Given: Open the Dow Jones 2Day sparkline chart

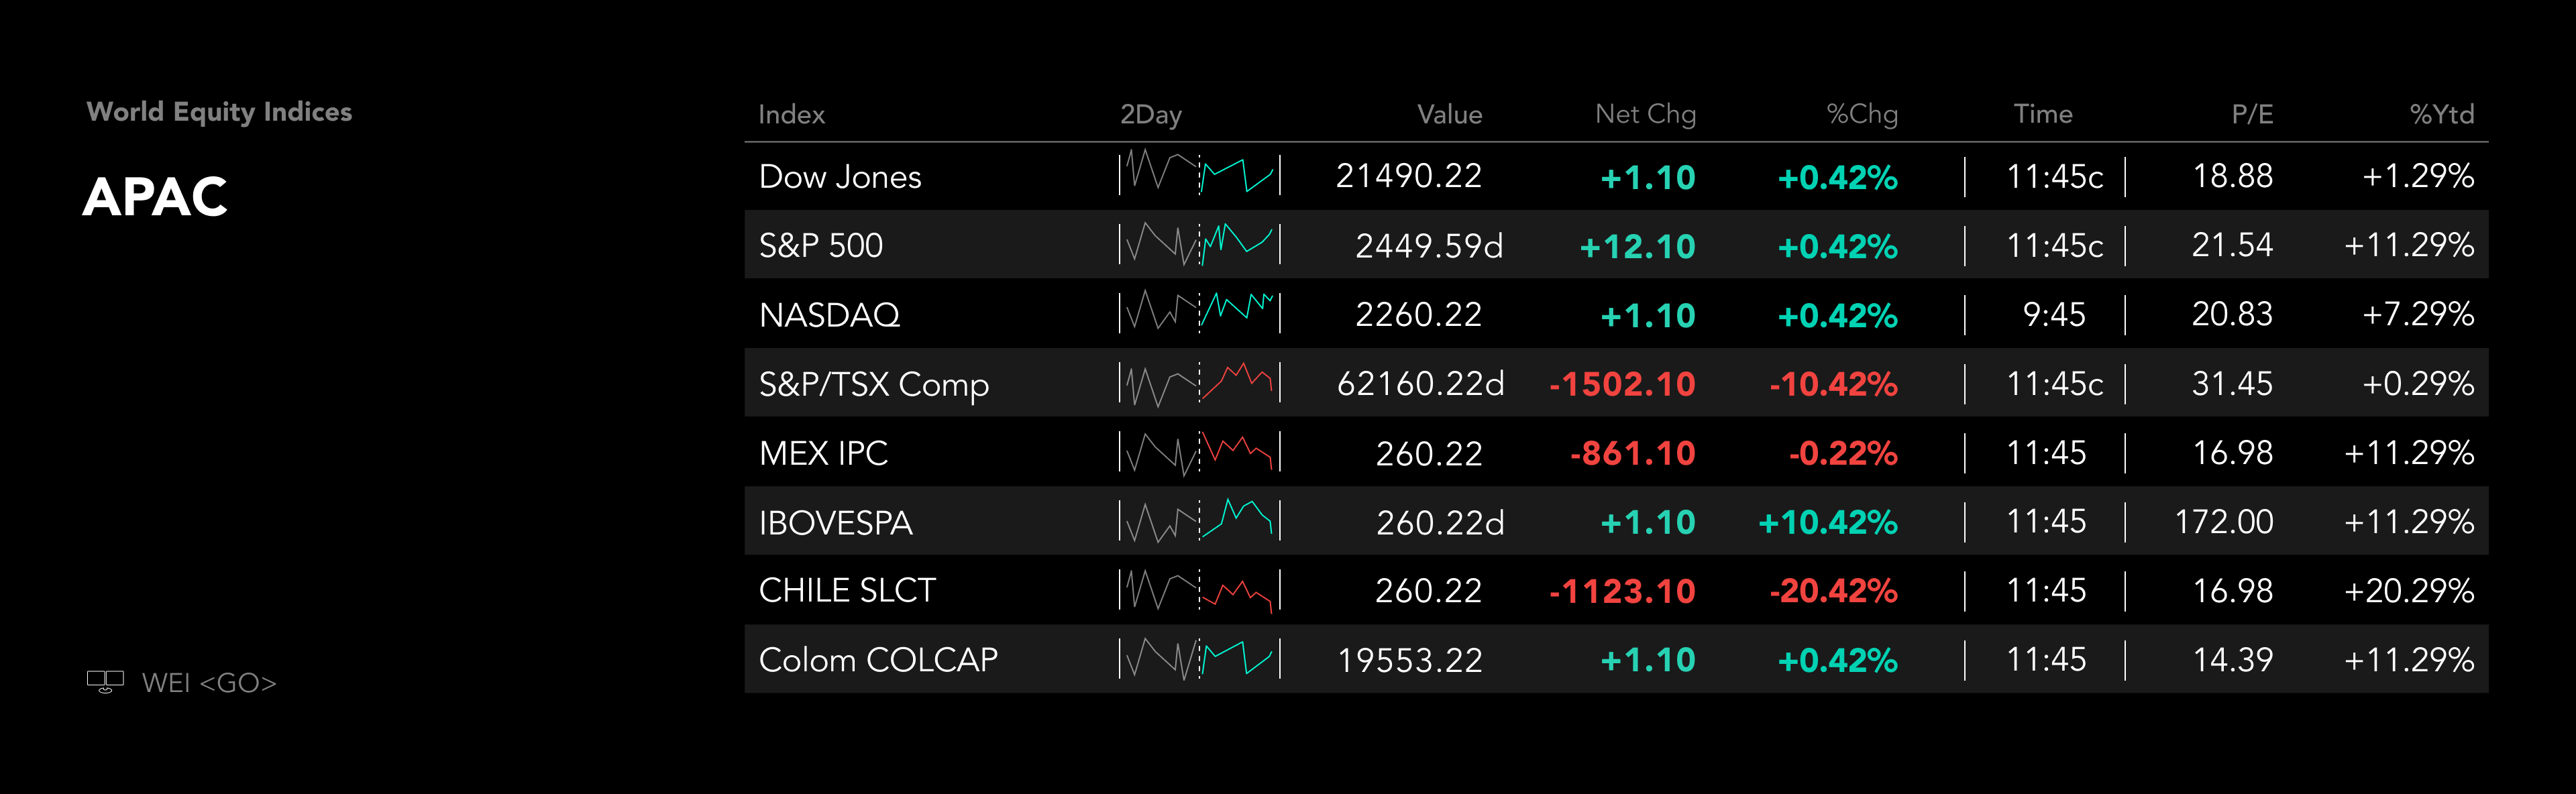Looking at the screenshot, I should pyautogui.click(x=1199, y=175).
